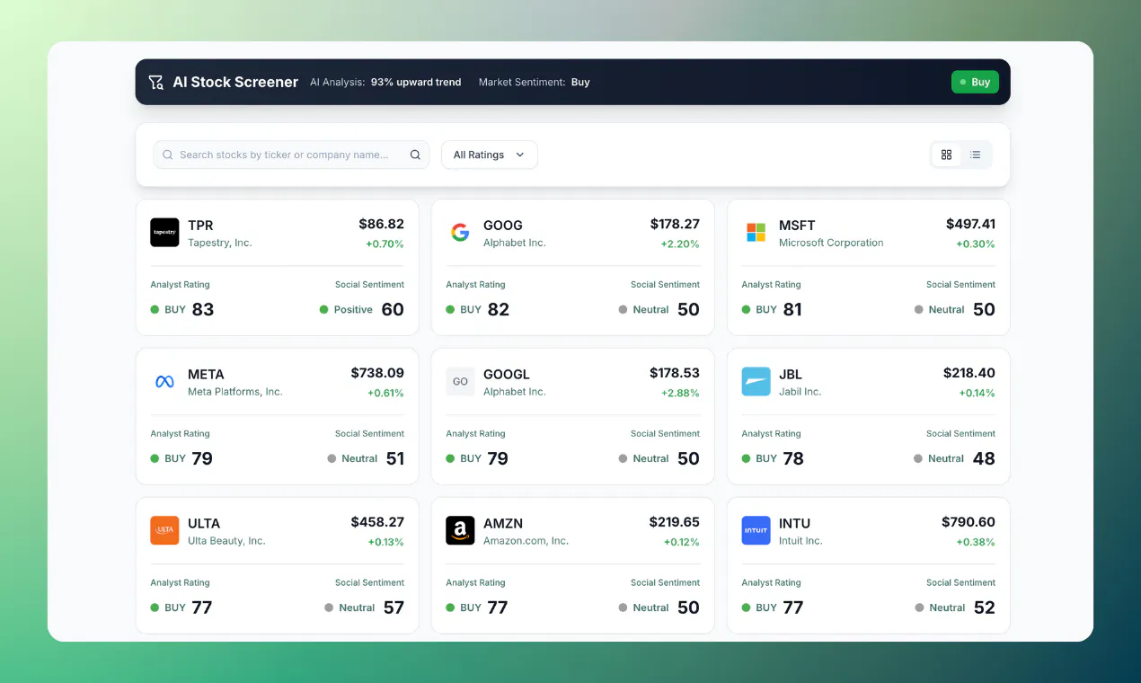The width and height of the screenshot is (1141, 683).
Task: Click the $178.27 price on GOOG
Action: (675, 224)
